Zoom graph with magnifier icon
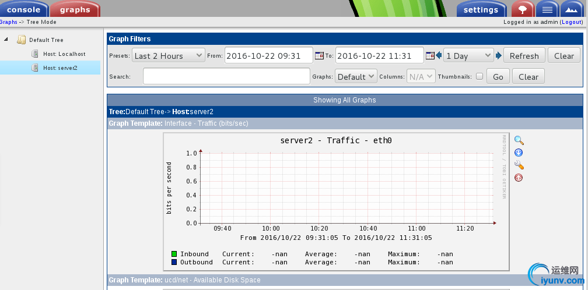This screenshot has height=290, width=588. pyautogui.click(x=519, y=141)
